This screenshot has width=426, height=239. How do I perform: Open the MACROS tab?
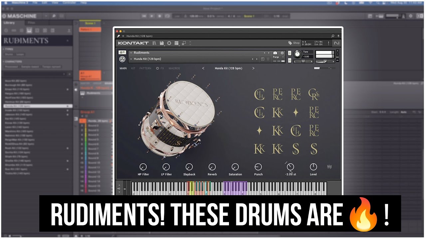coord(174,68)
